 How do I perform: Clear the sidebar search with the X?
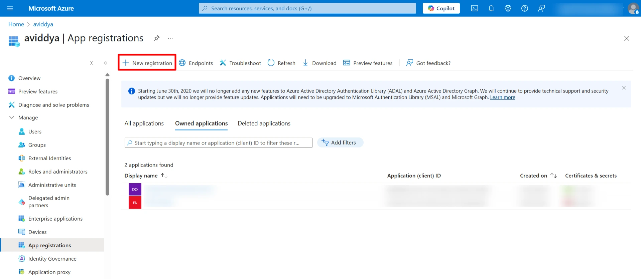coord(92,63)
